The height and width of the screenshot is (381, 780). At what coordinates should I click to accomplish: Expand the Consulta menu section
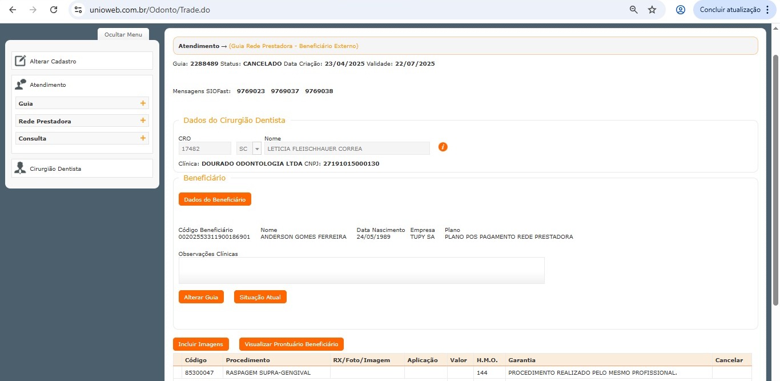click(x=143, y=138)
